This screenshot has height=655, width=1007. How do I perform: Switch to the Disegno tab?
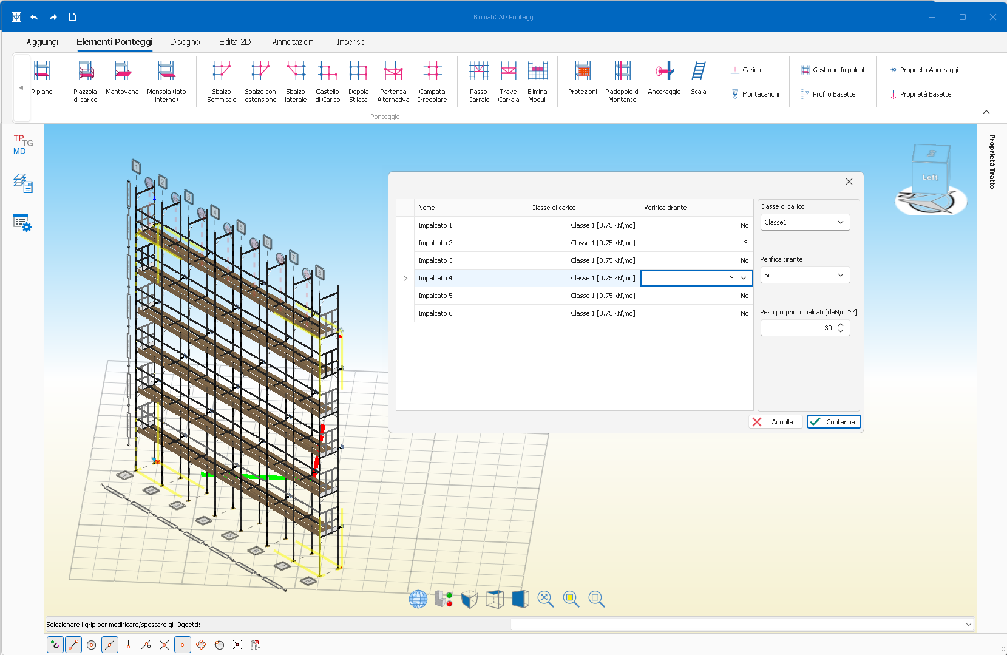pyautogui.click(x=185, y=42)
